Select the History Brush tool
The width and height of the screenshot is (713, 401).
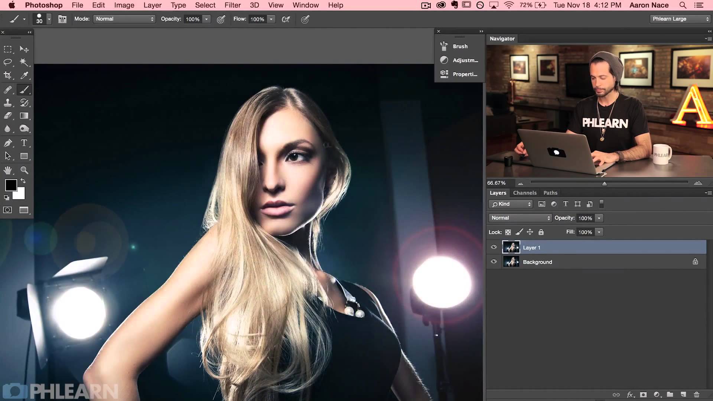(24, 103)
